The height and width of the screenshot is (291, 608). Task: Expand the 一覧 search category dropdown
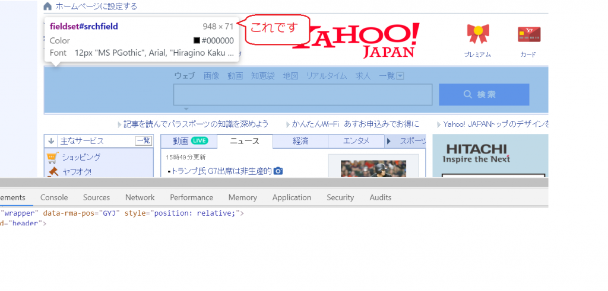400,76
